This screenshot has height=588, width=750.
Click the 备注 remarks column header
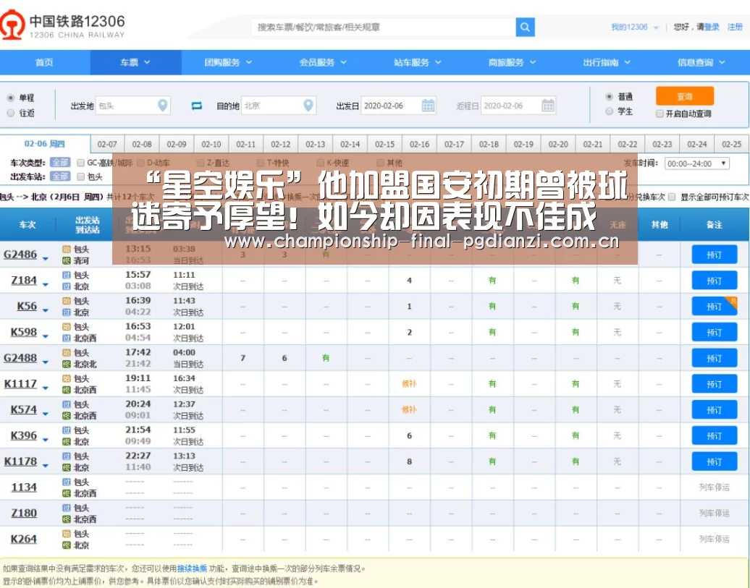click(714, 225)
